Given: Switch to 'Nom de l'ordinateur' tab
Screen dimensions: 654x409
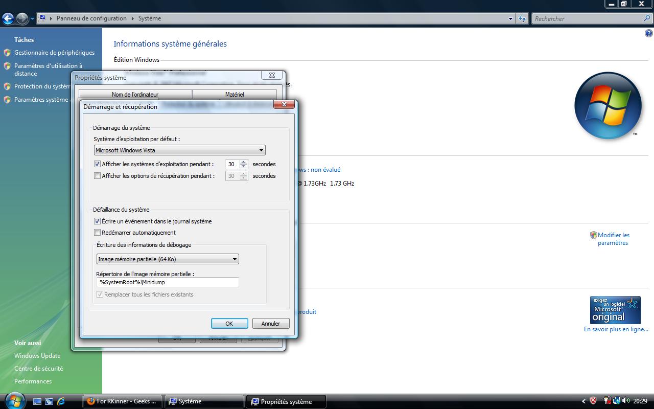Looking at the screenshot, I should pyautogui.click(x=135, y=95).
